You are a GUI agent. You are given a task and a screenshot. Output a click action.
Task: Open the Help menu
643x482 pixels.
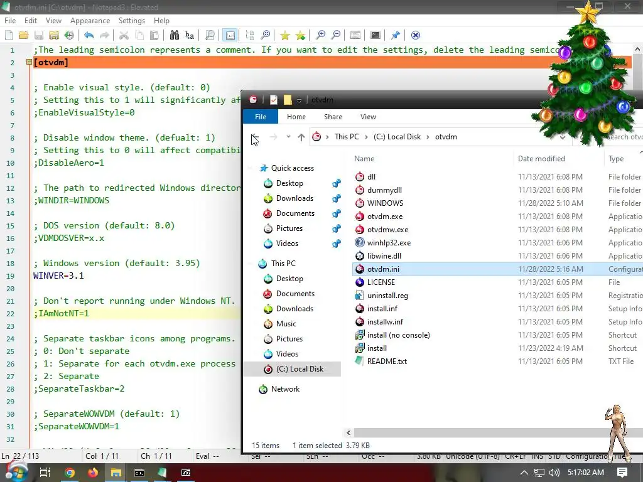point(161,21)
